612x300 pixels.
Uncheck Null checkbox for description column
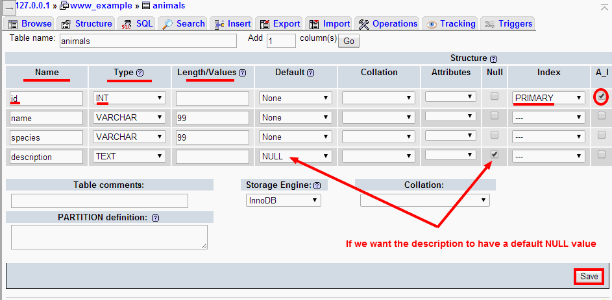click(495, 154)
